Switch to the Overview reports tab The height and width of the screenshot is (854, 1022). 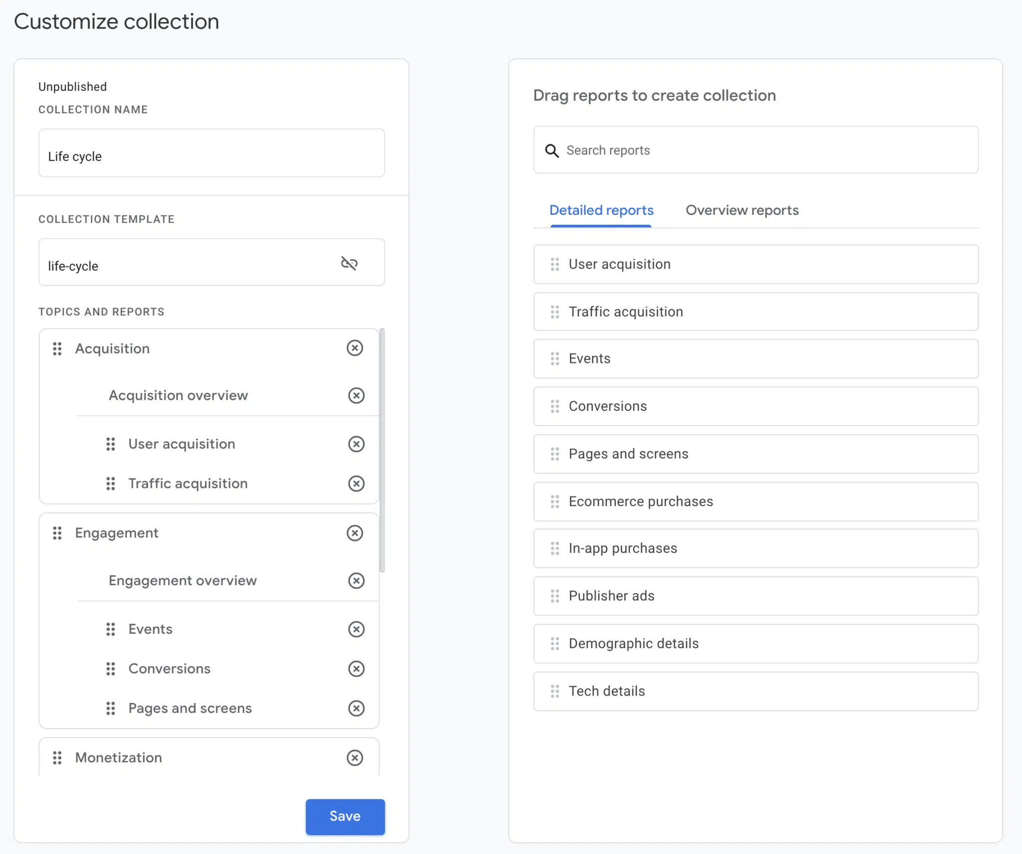[742, 210]
